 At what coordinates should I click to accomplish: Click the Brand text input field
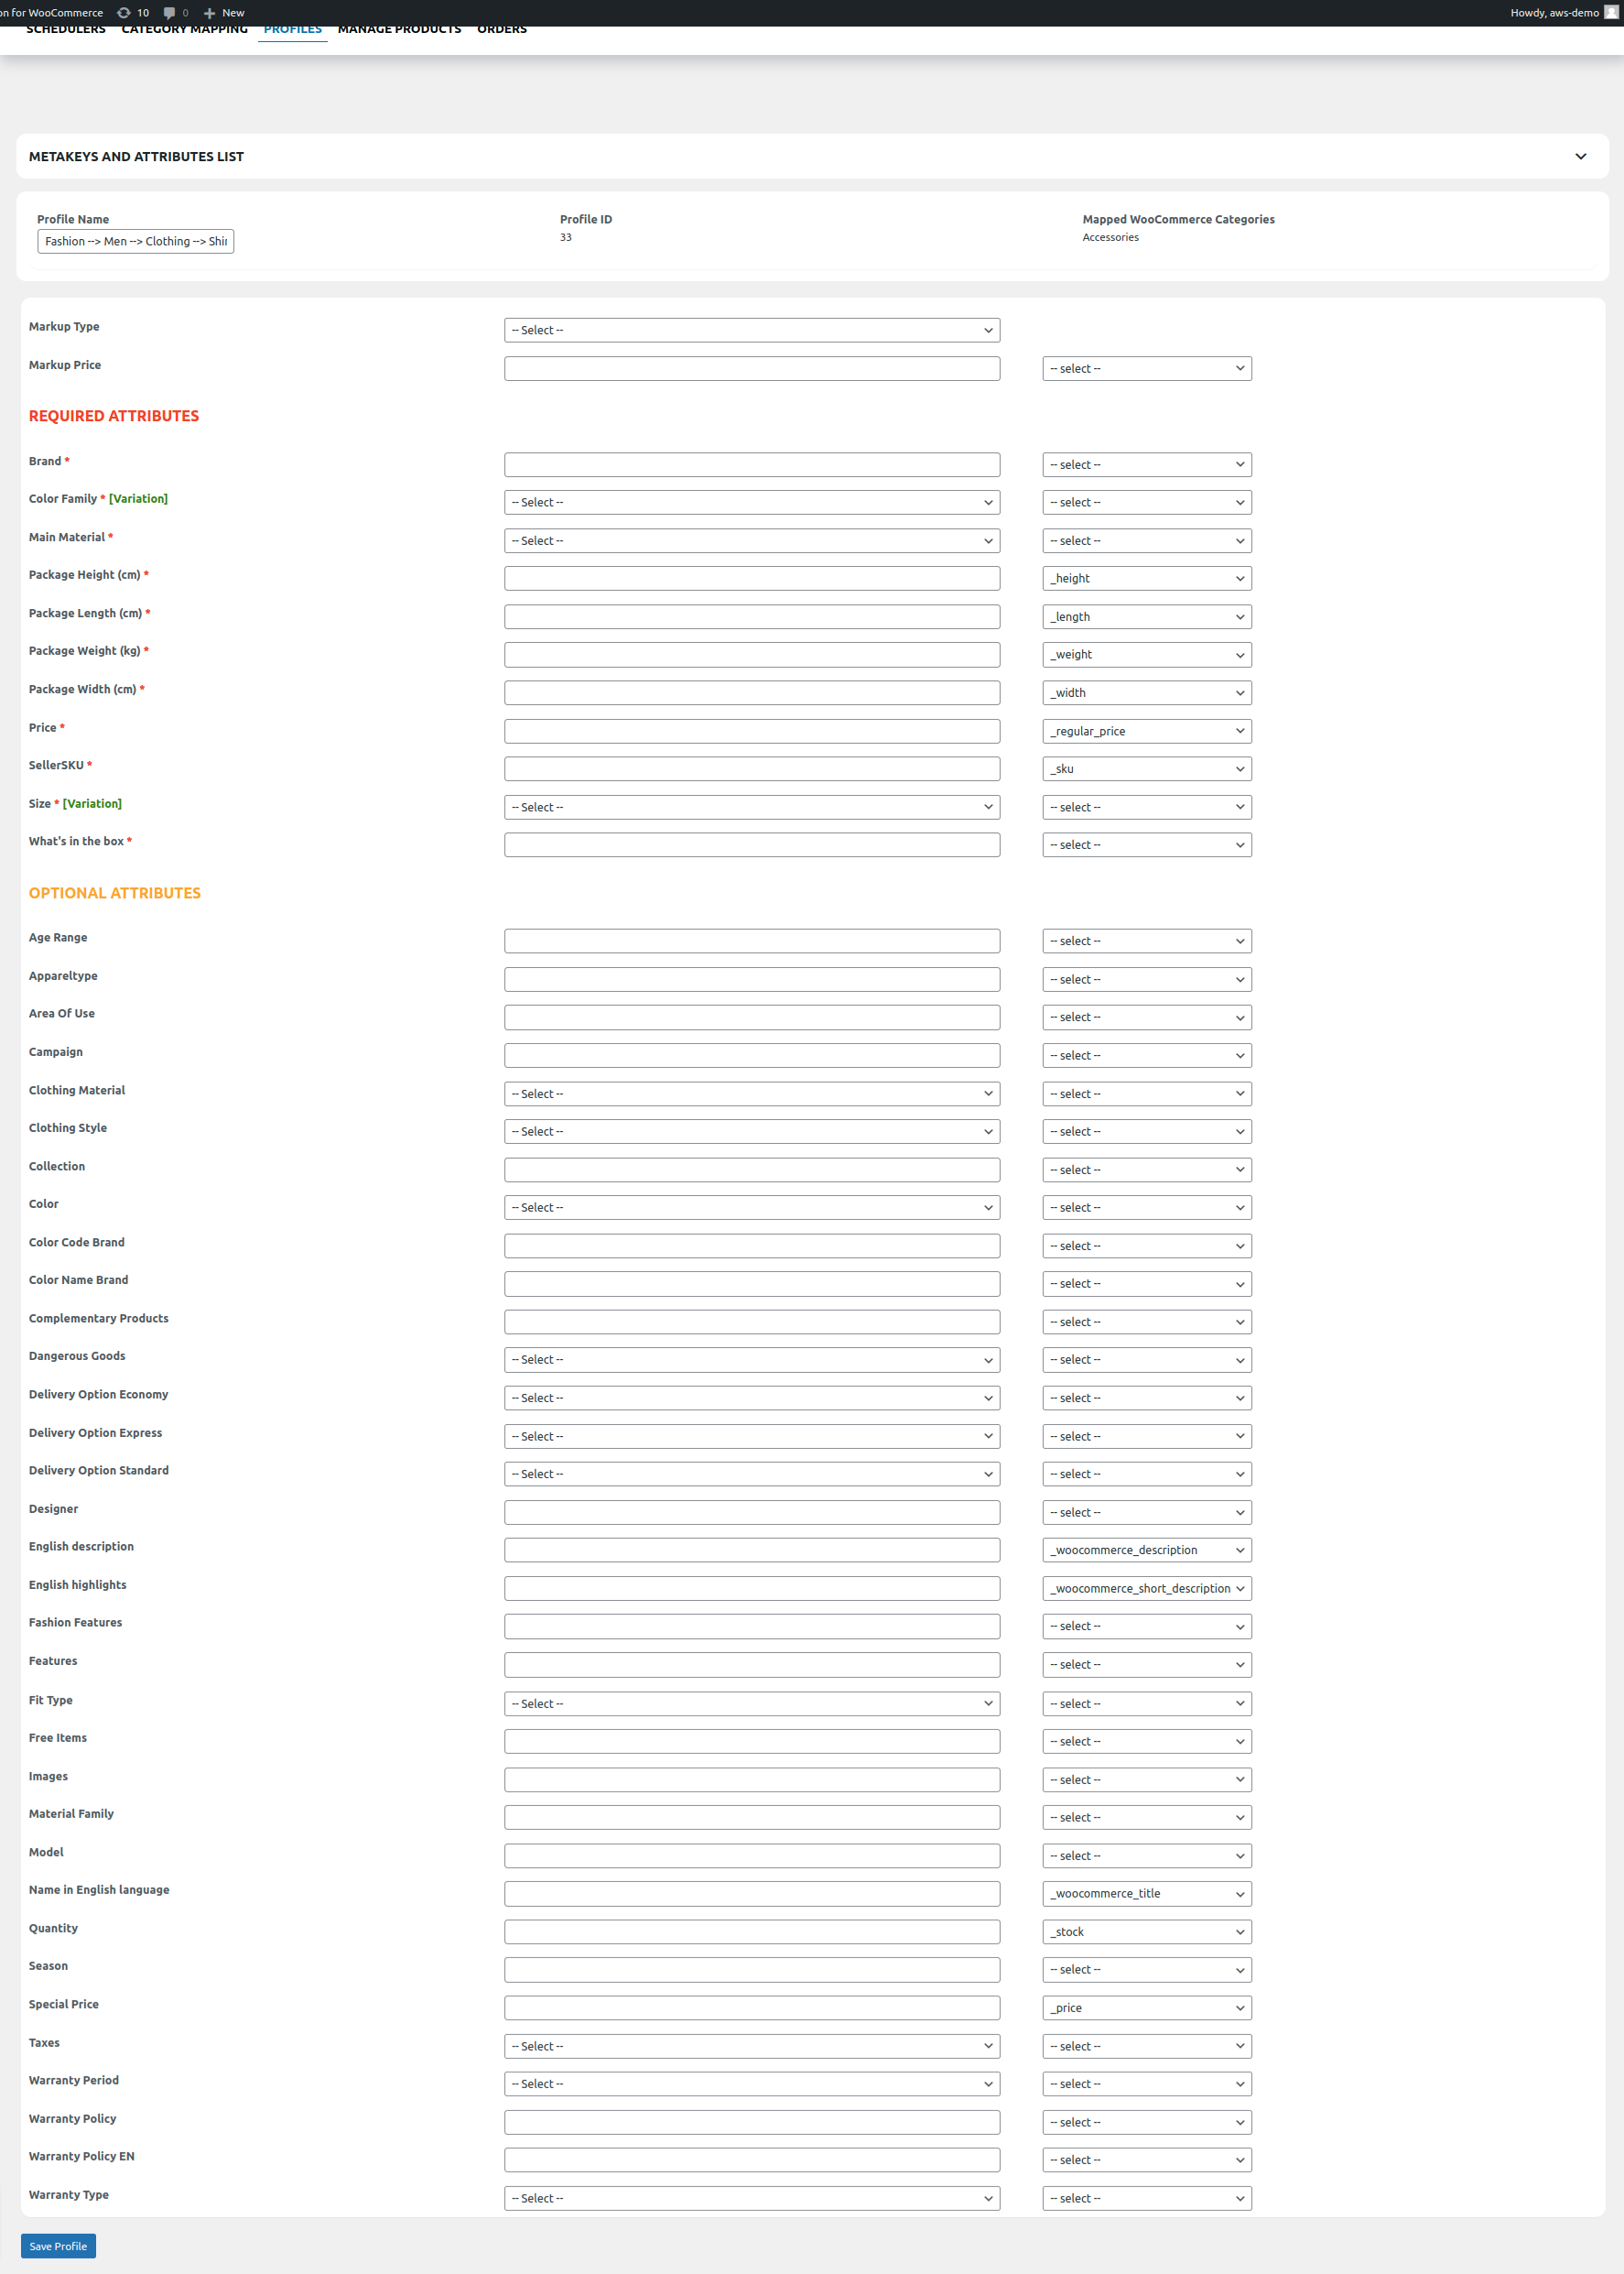751,464
